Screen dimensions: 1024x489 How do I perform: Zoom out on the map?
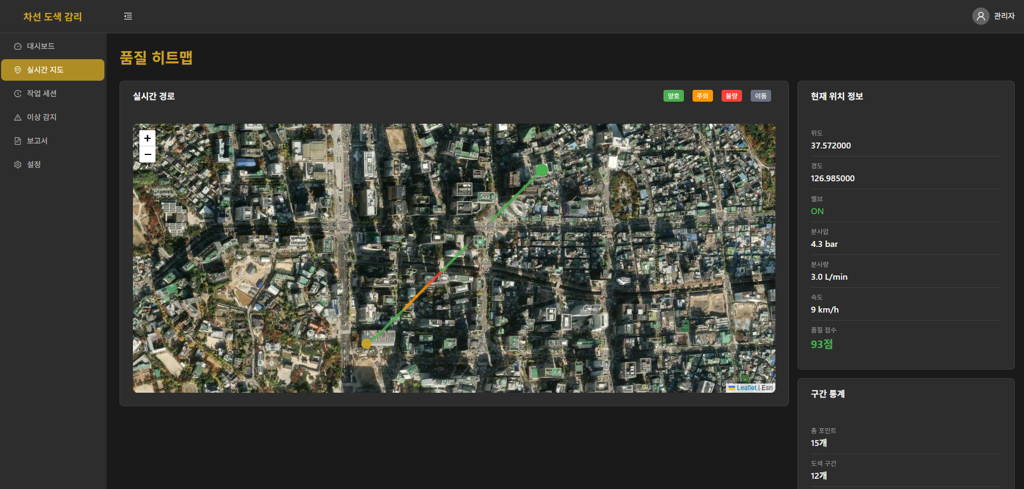coord(147,154)
